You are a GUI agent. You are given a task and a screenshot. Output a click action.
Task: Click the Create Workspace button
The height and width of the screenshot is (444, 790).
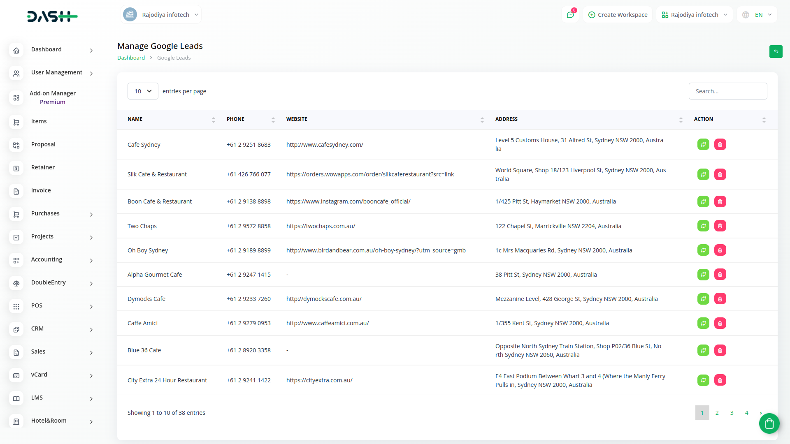tap(618, 15)
